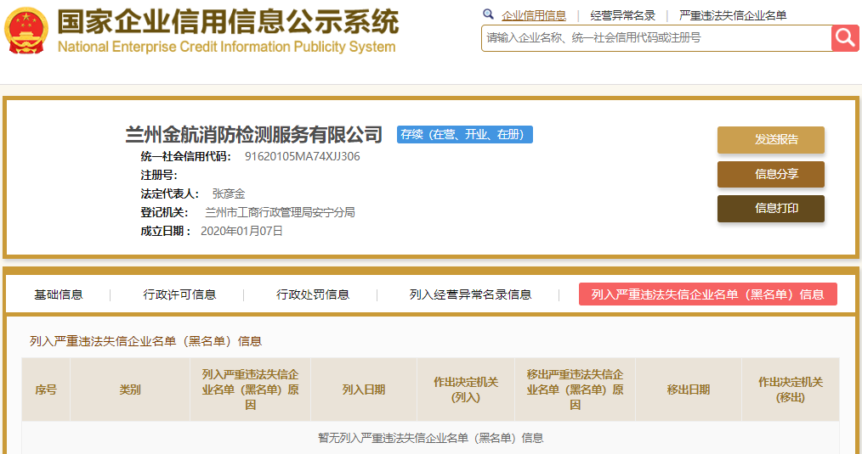Open the 经营异常名录 link
Viewport: 862px width, 454px height.
tap(623, 15)
